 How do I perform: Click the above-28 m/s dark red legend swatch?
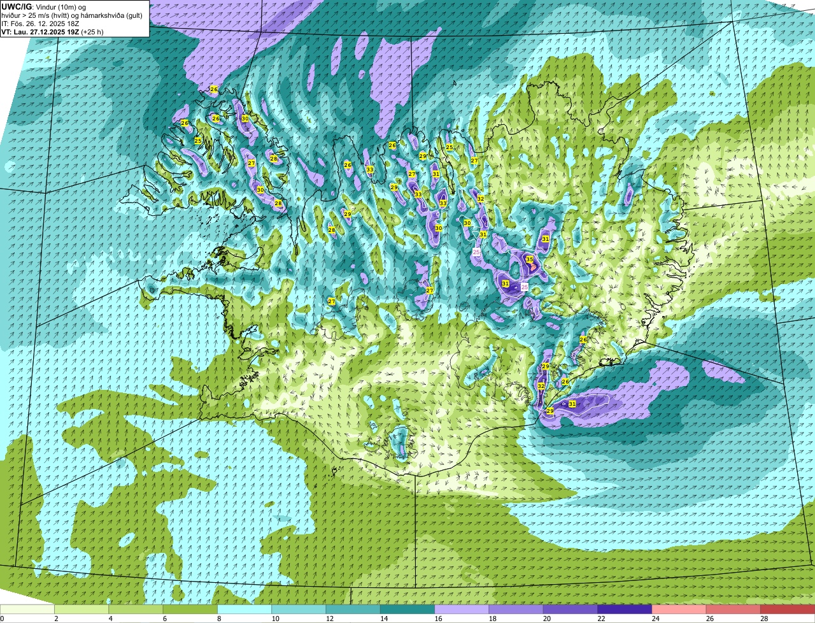coord(788,609)
